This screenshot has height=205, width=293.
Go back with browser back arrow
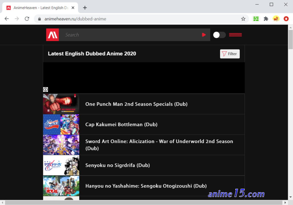[x=7, y=19]
